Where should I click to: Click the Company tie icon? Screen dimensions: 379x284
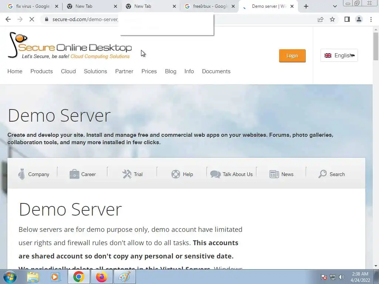click(22, 174)
